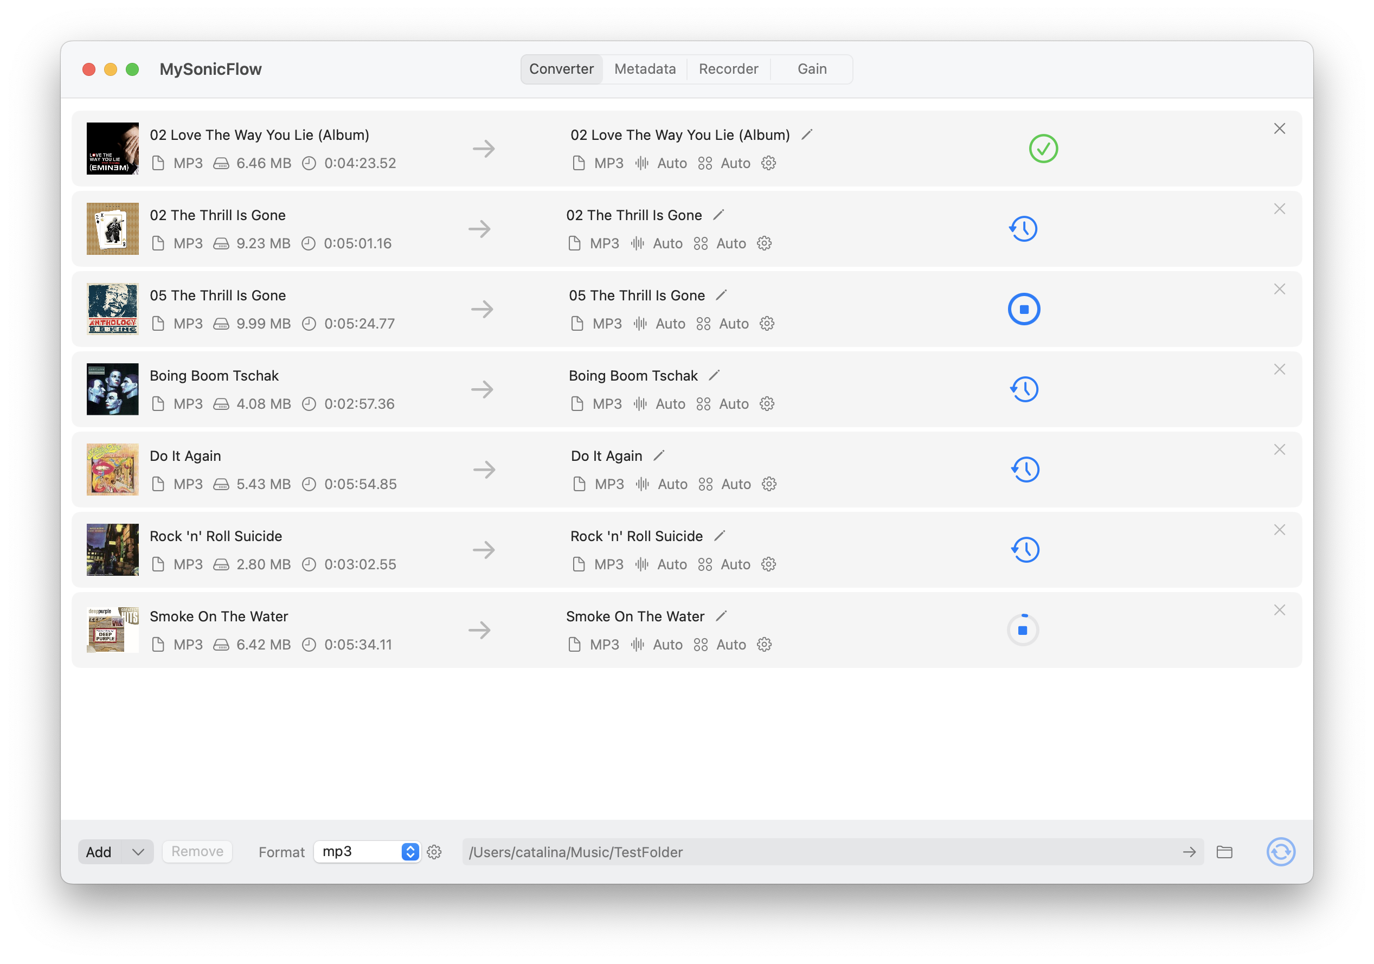Rename the Smoke On The Water output
Image resolution: width=1374 pixels, height=964 pixels.
point(722,616)
